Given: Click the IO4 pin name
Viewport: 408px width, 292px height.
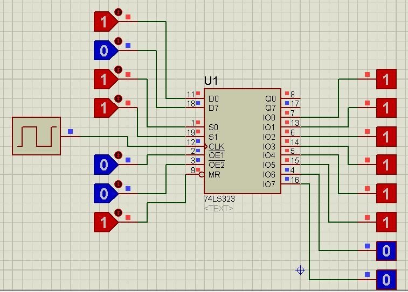Looking at the screenshot, I should tap(269, 155).
